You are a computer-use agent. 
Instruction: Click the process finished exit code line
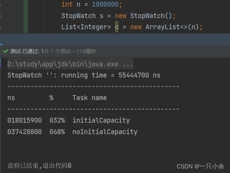click(x=39, y=166)
